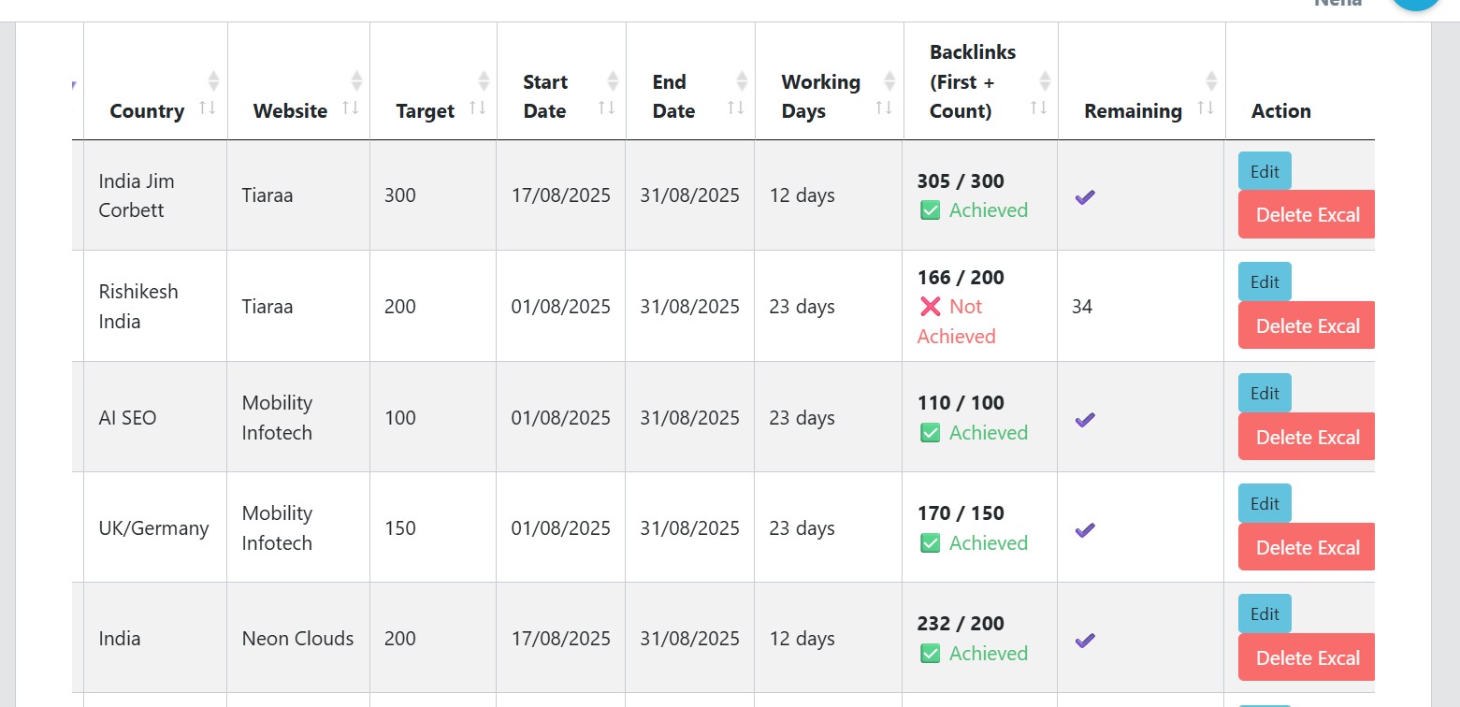
Task: Sort table by Website column arrows
Action: pos(352,108)
